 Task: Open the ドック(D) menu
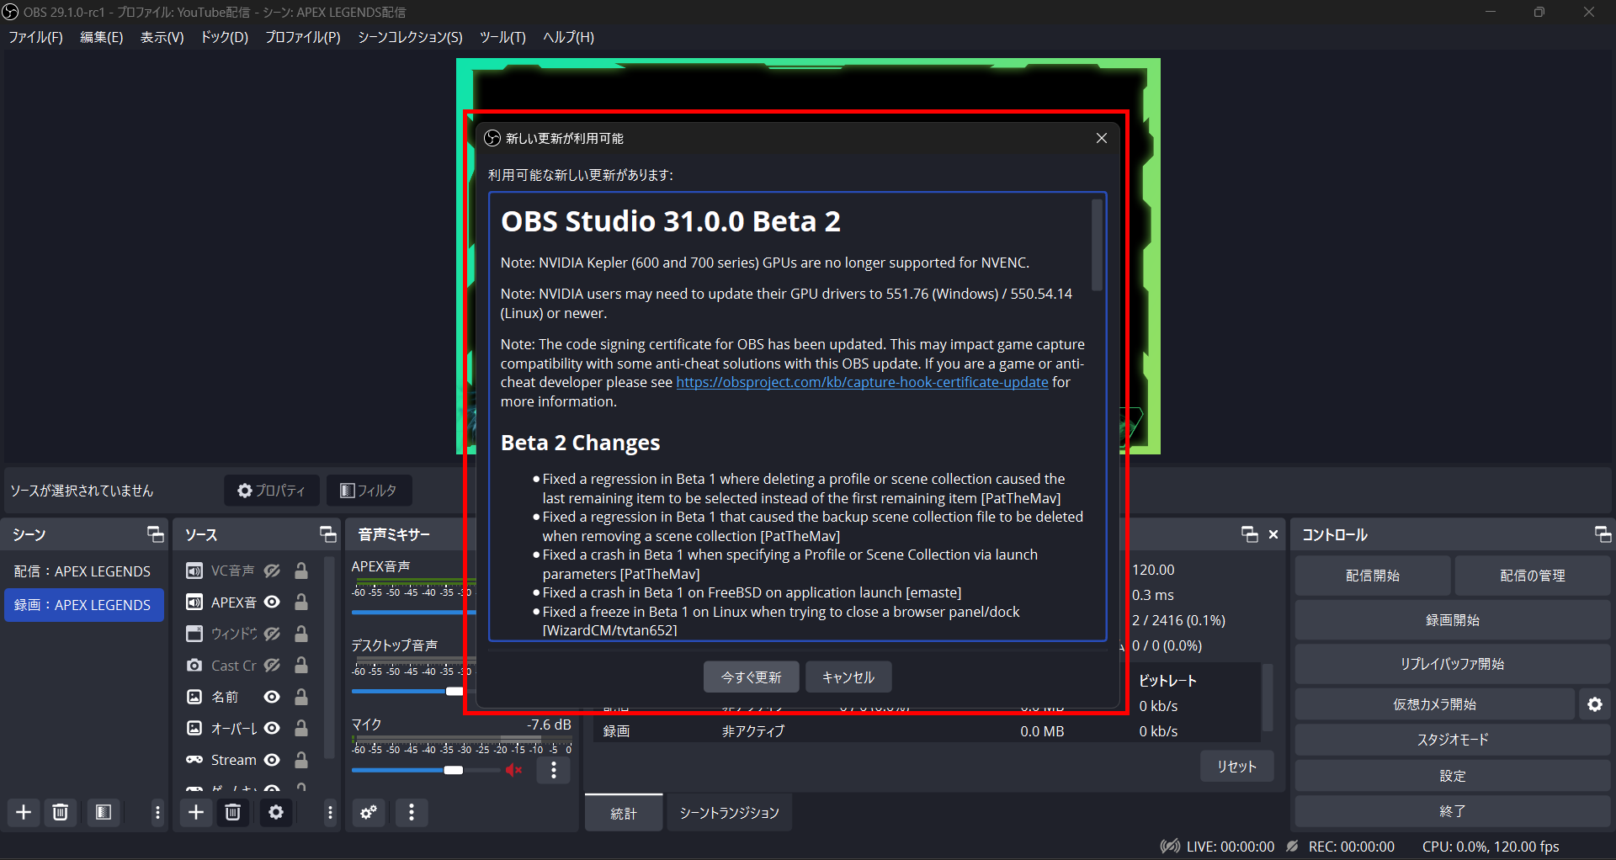pyautogui.click(x=224, y=37)
